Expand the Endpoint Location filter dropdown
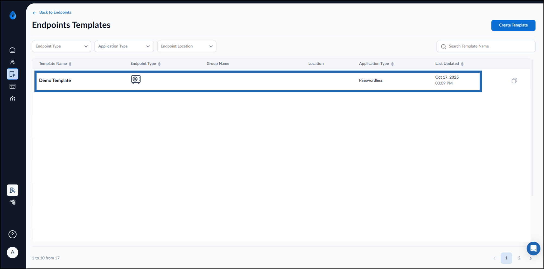The height and width of the screenshot is (269, 544). 187,46
